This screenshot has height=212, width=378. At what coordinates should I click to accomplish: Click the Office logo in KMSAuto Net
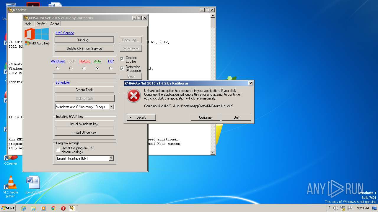[30, 34]
